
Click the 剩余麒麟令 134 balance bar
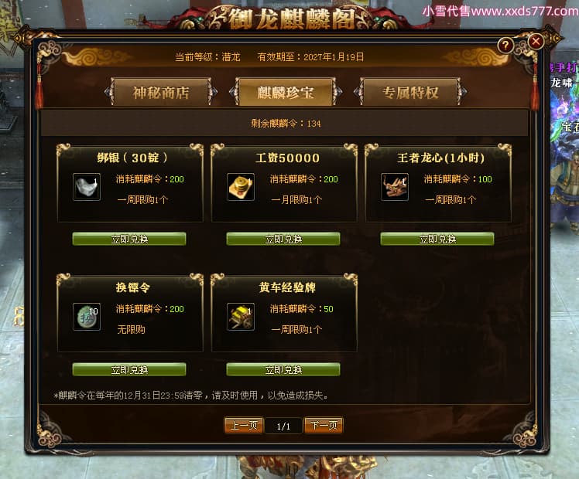pyautogui.click(x=285, y=123)
